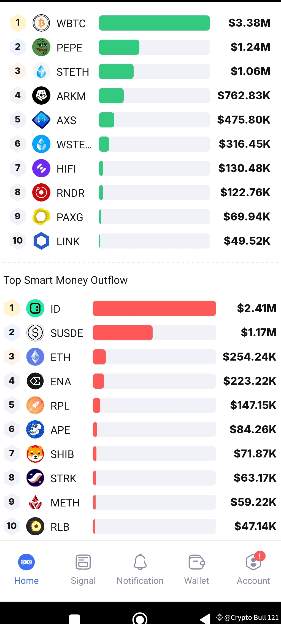Select the ARKM logo in inflow list
The width and height of the screenshot is (281, 624).
[41, 96]
